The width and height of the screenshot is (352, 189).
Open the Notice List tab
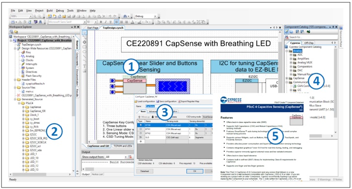[x=97, y=174]
